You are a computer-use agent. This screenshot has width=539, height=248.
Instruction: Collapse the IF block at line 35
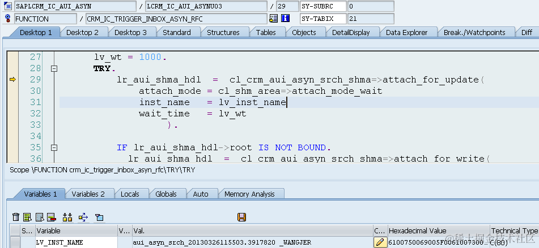(54, 147)
